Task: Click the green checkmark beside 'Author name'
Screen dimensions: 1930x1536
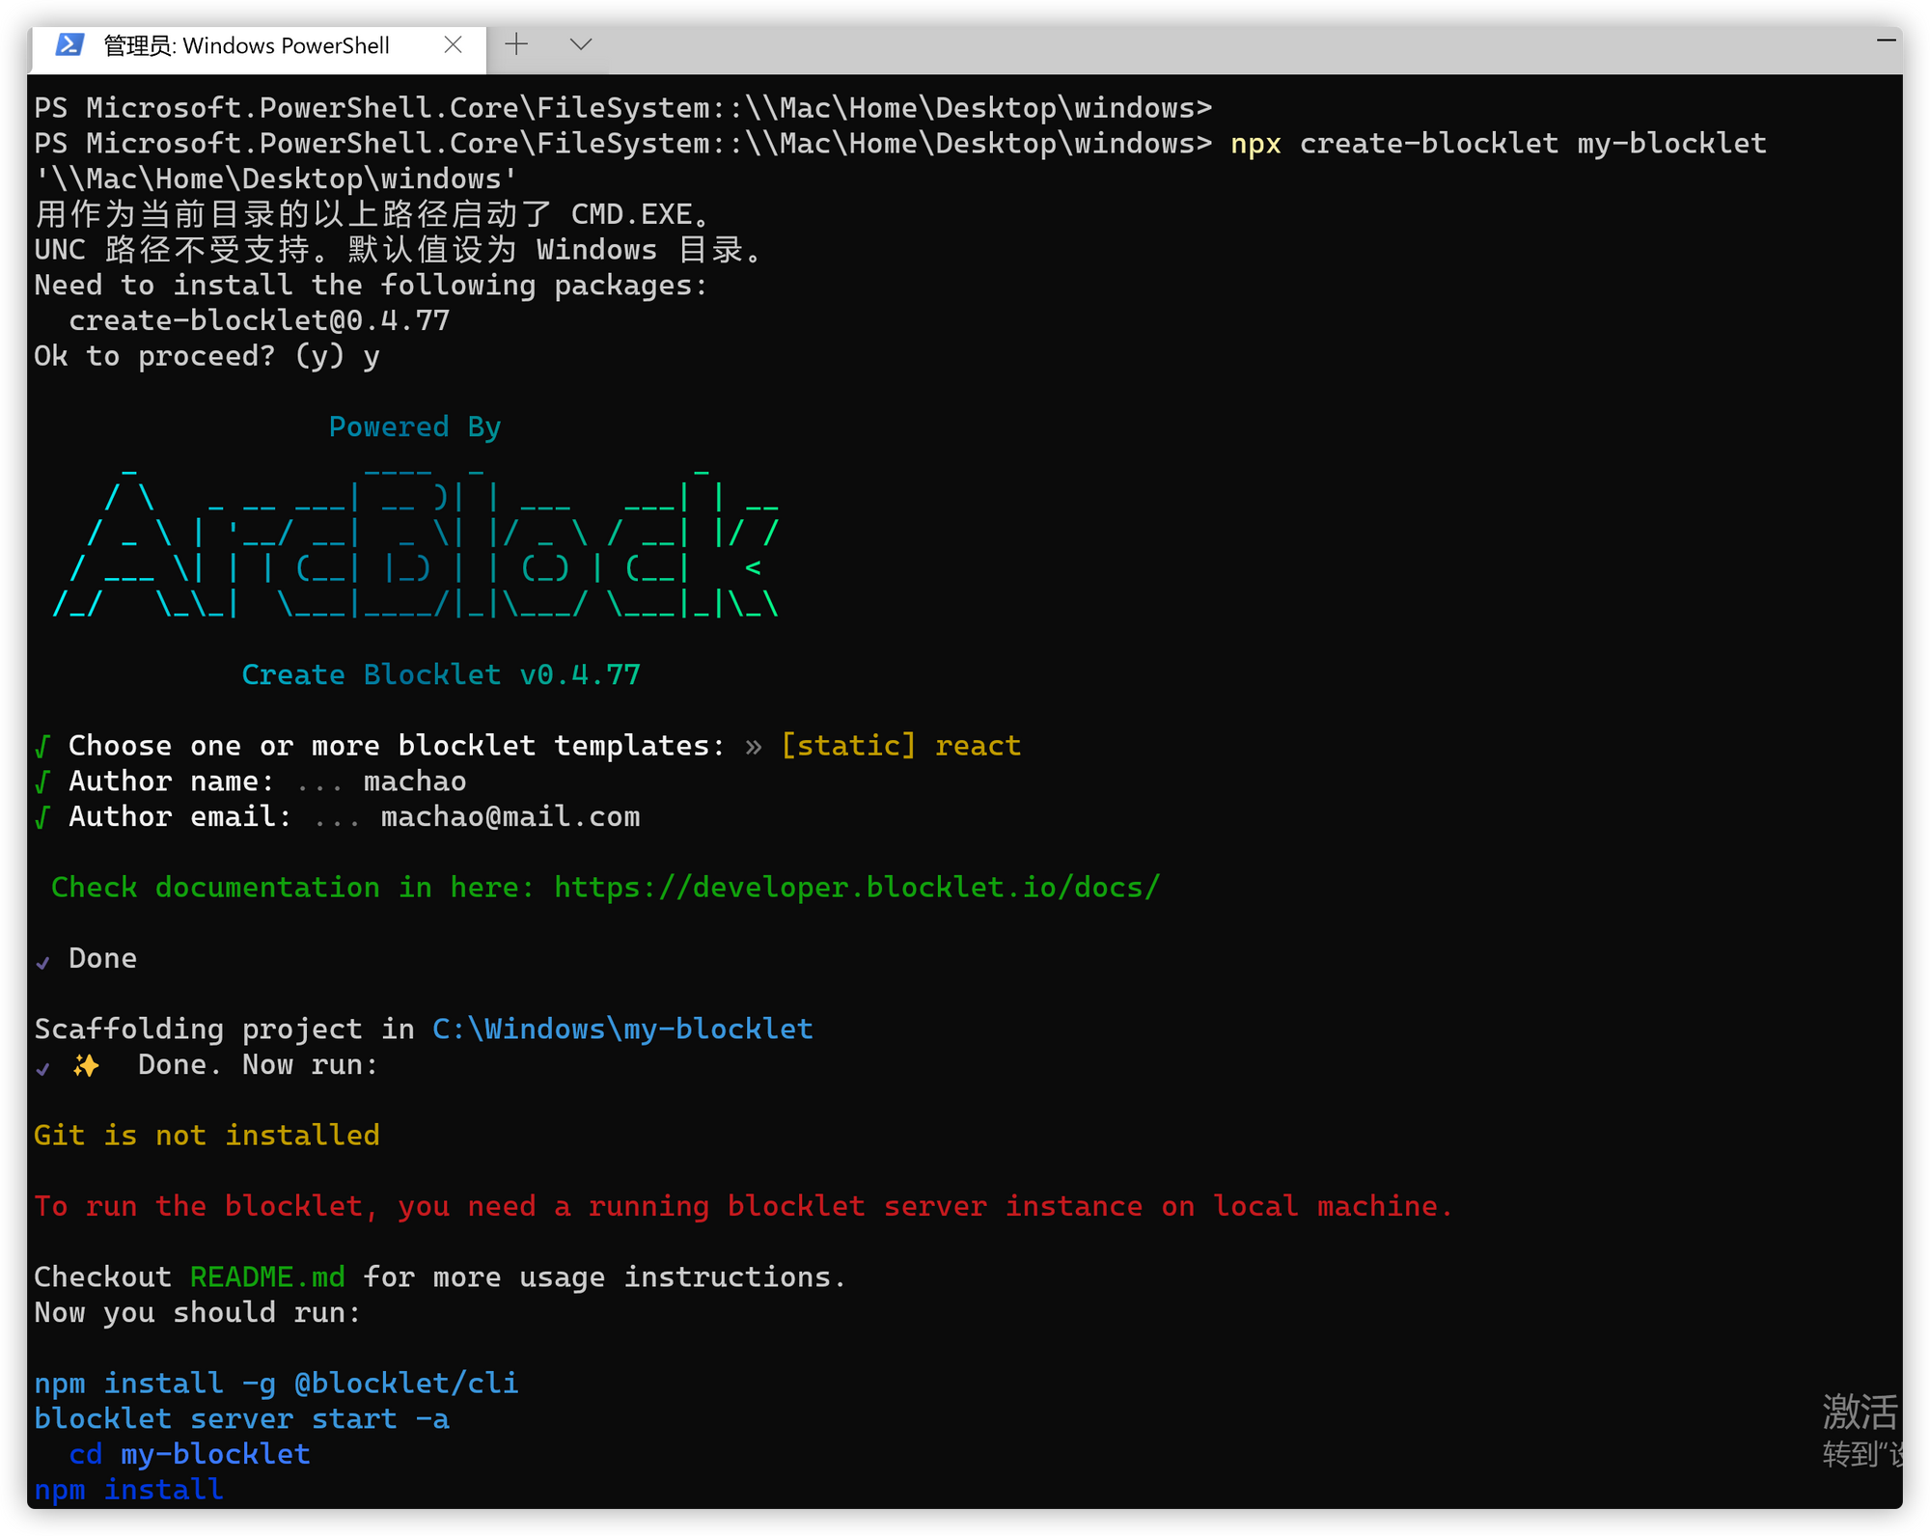Action: (x=41, y=781)
